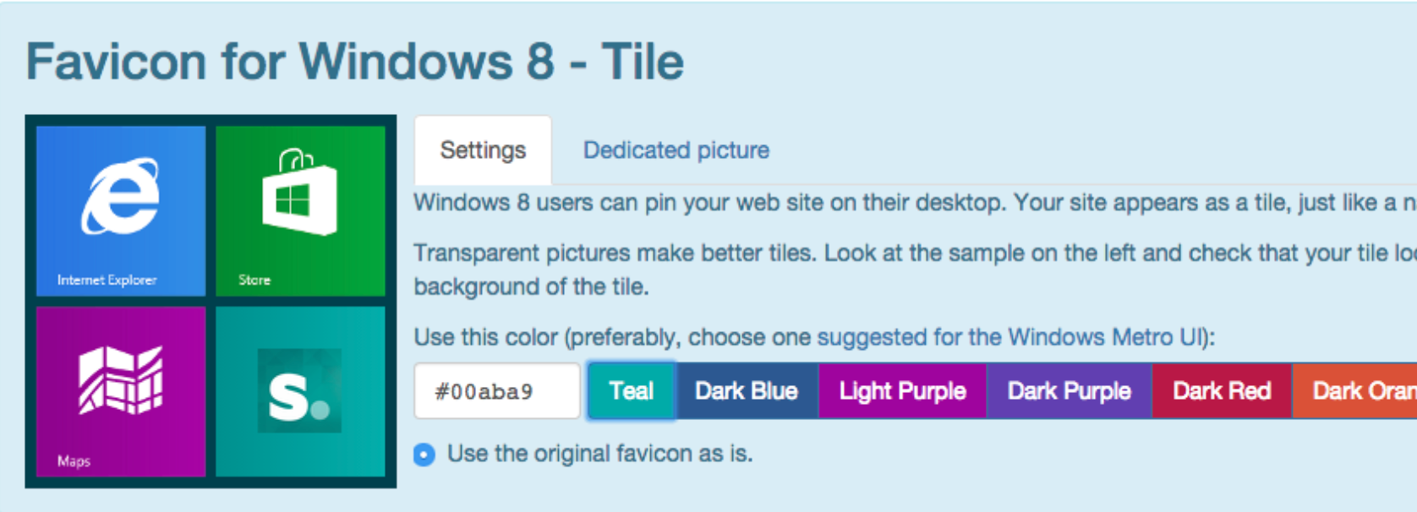Choose the Teal tile color

[x=631, y=391]
